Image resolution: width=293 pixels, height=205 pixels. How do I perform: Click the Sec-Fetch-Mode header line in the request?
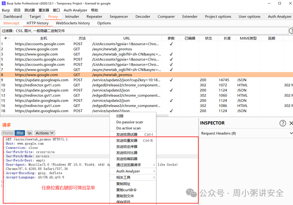[28, 156]
